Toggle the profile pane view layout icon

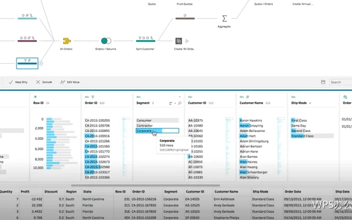click(323, 82)
